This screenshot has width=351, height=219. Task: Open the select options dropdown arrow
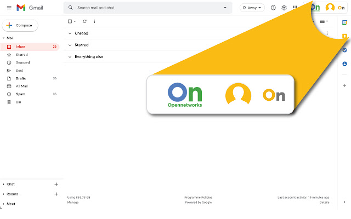click(x=75, y=21)
